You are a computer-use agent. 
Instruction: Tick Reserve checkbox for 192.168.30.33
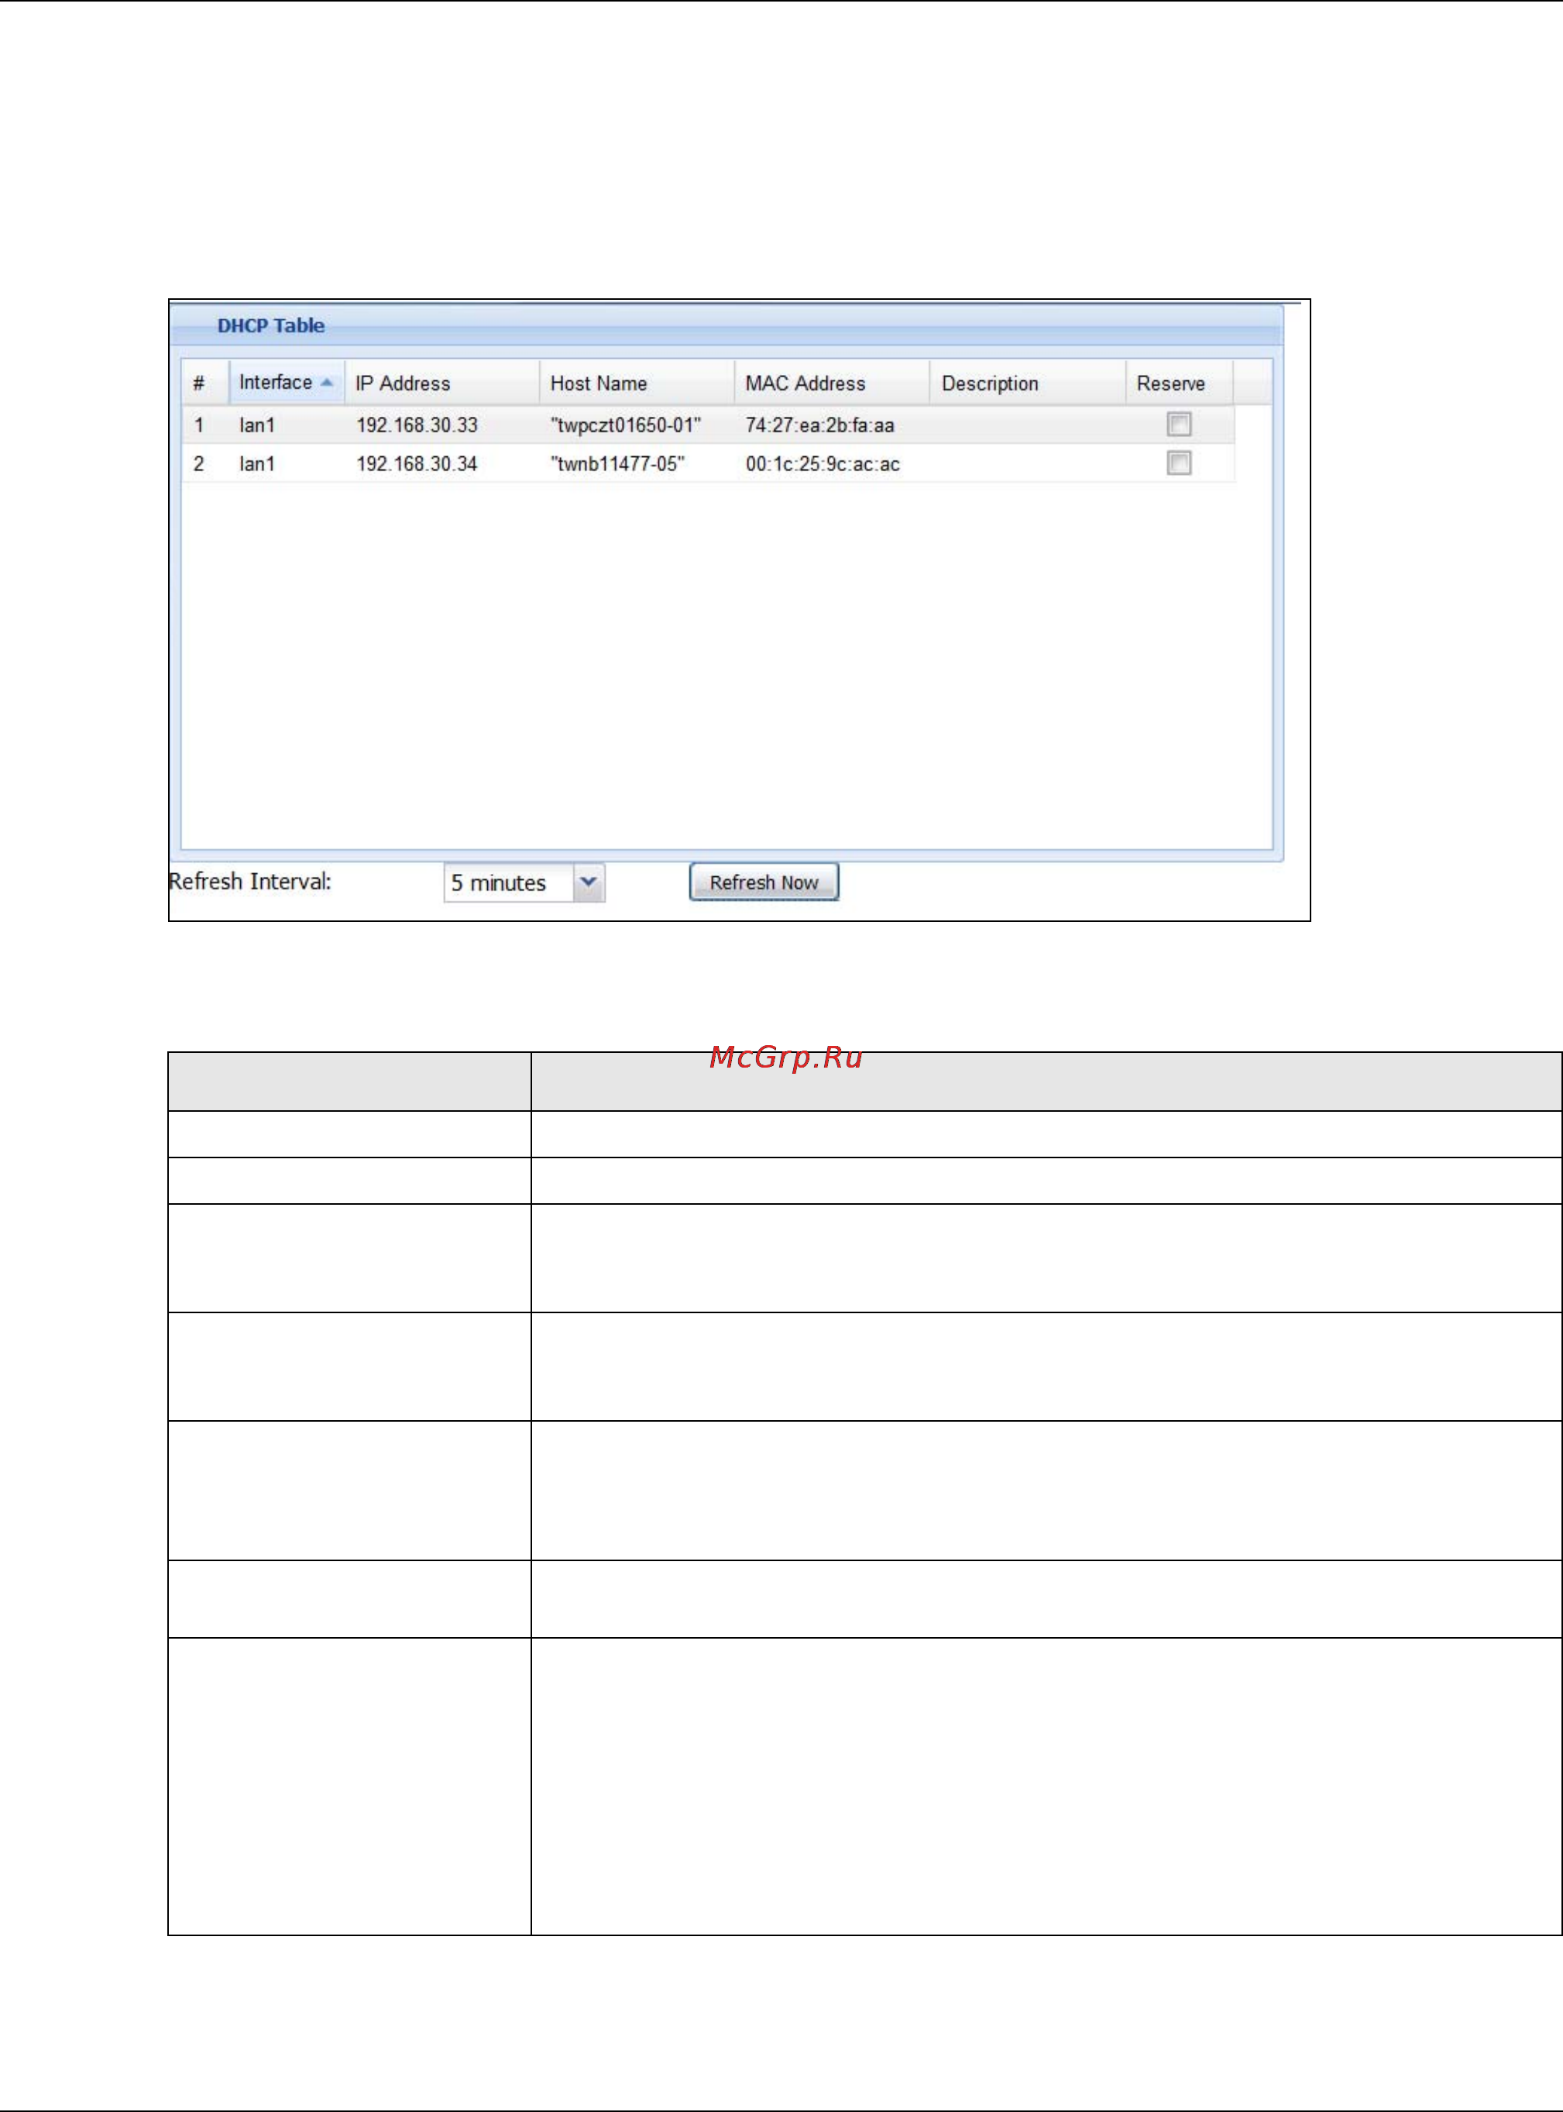pos(1179,424)
